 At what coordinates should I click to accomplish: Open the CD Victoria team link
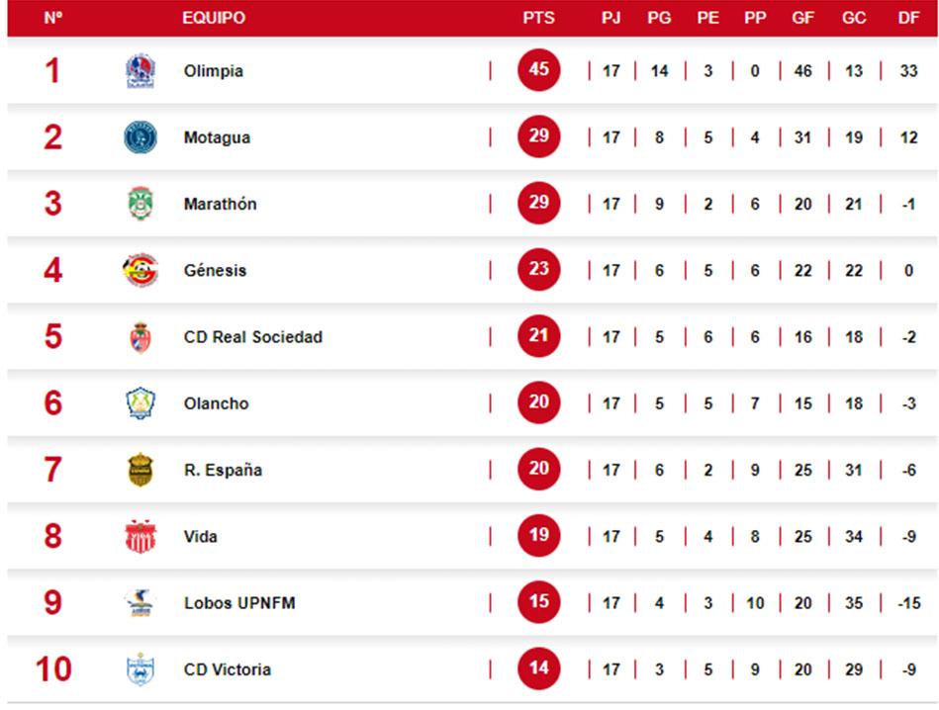227,669
